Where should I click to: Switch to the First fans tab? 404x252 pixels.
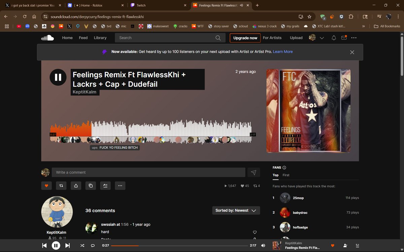pyautogui.click(x=286, y=175)
